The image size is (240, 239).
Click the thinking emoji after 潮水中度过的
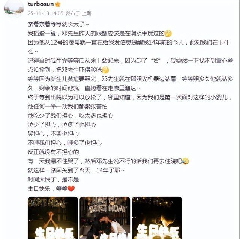(168, 33)
